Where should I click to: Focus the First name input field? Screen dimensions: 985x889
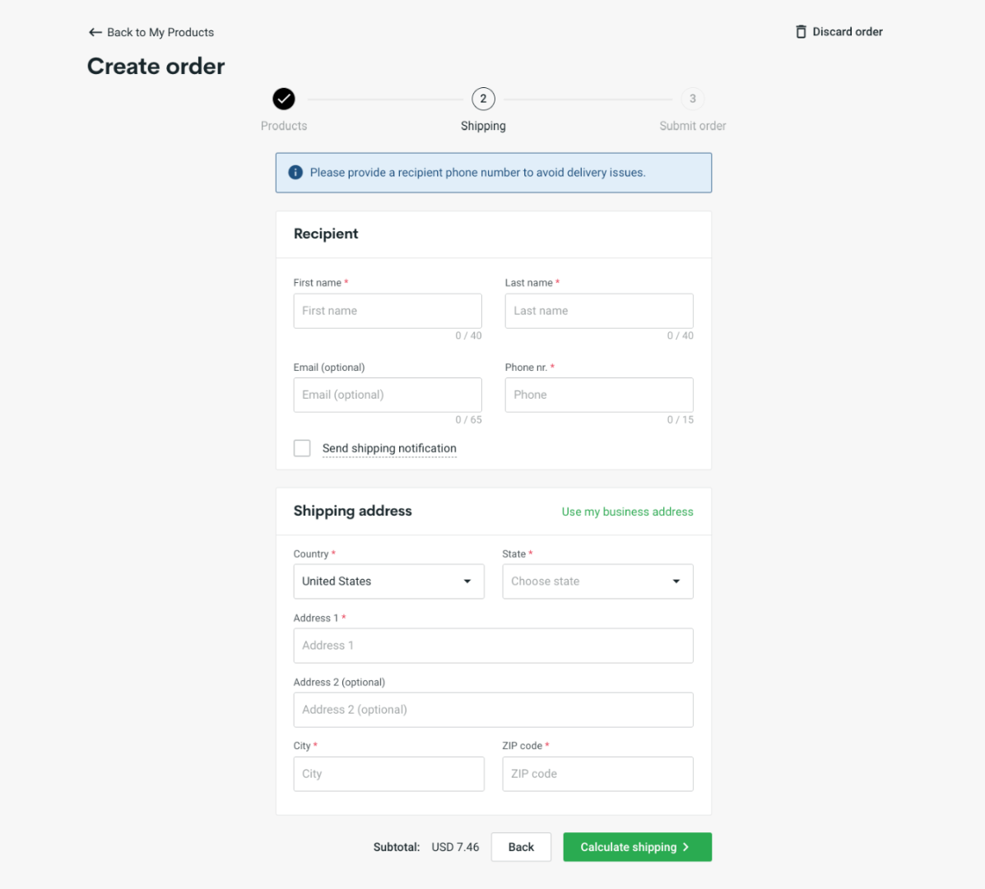pyautogui.click(x=388, y=311)
